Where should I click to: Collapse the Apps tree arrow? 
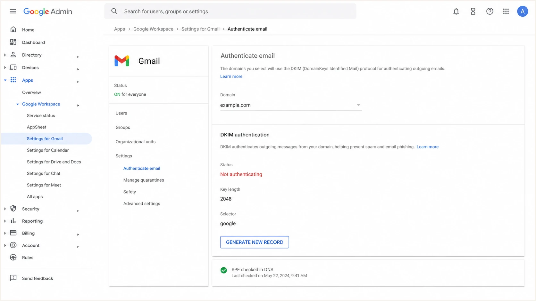coord(5,80)
